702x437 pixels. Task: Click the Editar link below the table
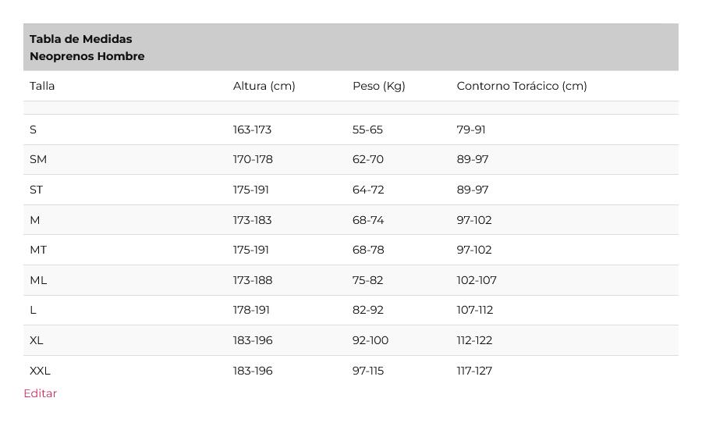[x=41, y=393]
